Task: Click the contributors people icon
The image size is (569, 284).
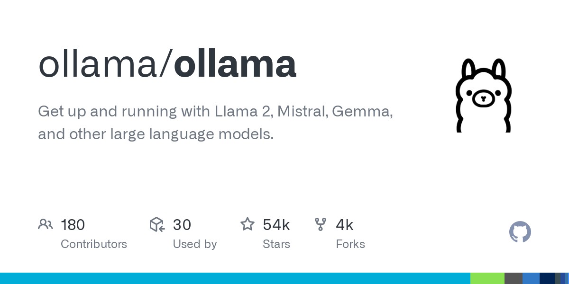Action: pos(46,224)
